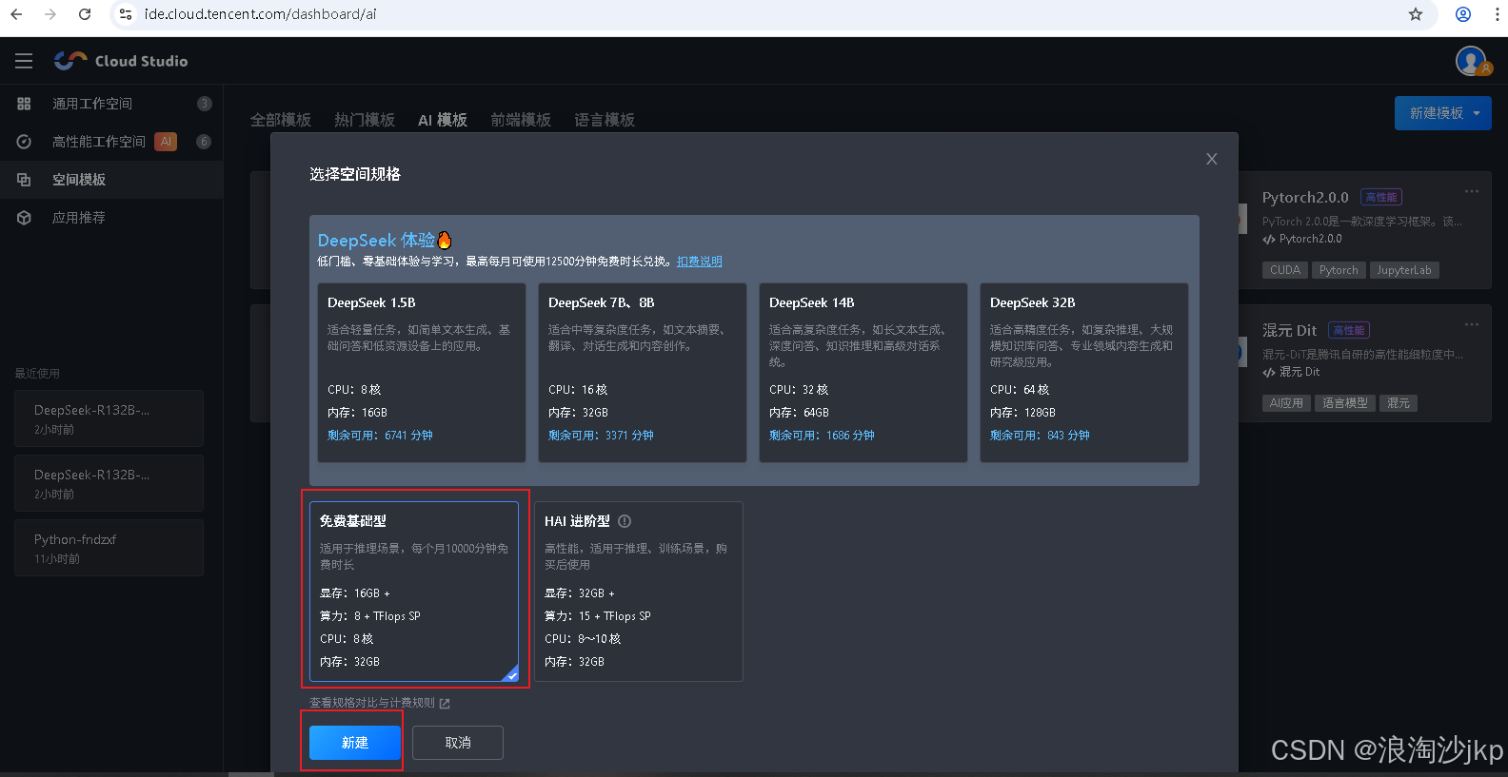Open the 查看规格对比与计费规则 link
This screenshot has height=777, width=1508.
coord(372,703)
